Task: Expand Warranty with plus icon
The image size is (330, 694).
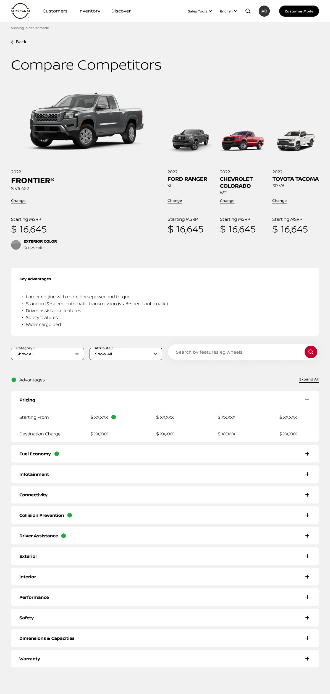Action: tap(307, 659)
